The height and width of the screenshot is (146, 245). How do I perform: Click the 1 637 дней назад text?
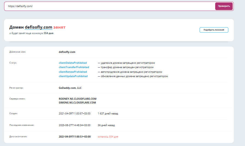tap(108, 113)
